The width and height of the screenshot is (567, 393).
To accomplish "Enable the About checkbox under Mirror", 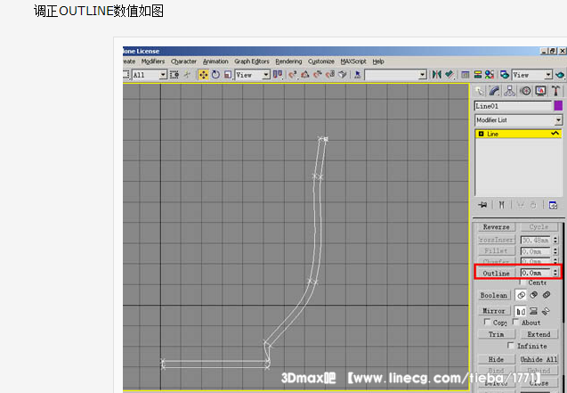I will 515,322.
